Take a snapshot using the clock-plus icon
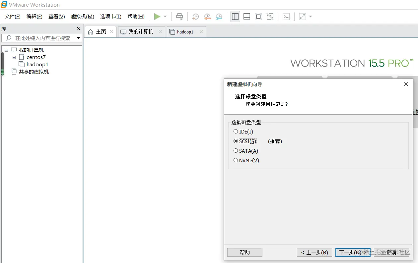 [196, 17]
